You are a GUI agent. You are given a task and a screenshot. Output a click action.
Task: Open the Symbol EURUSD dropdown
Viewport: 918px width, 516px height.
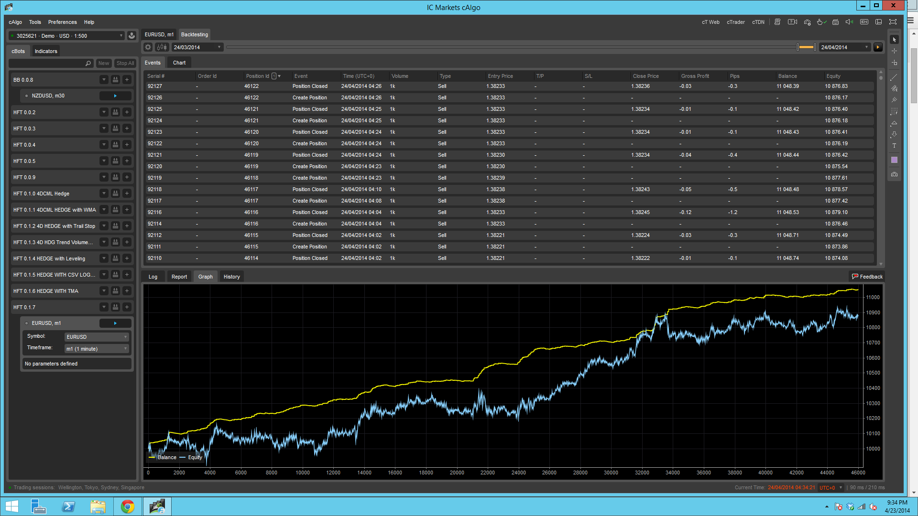click(97, 337)
